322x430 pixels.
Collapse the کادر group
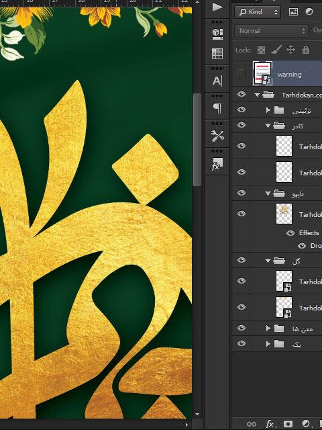(x=268, y=126)
